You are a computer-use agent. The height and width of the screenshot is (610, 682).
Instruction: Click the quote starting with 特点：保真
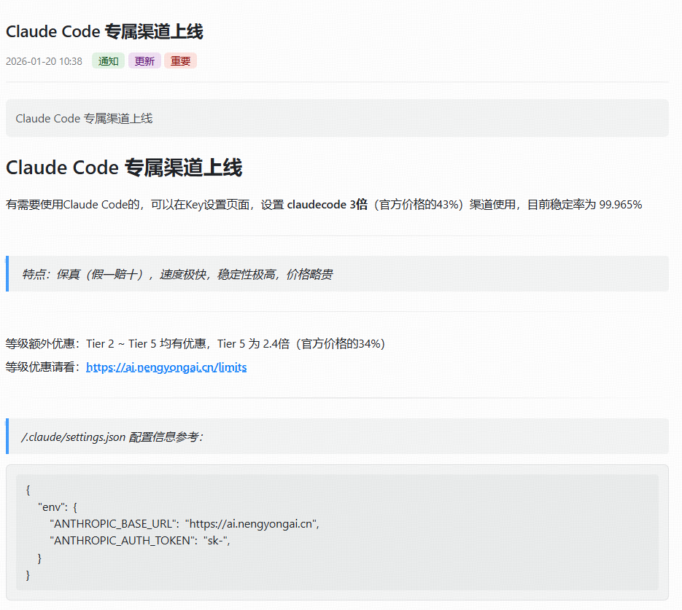[337, 274]
